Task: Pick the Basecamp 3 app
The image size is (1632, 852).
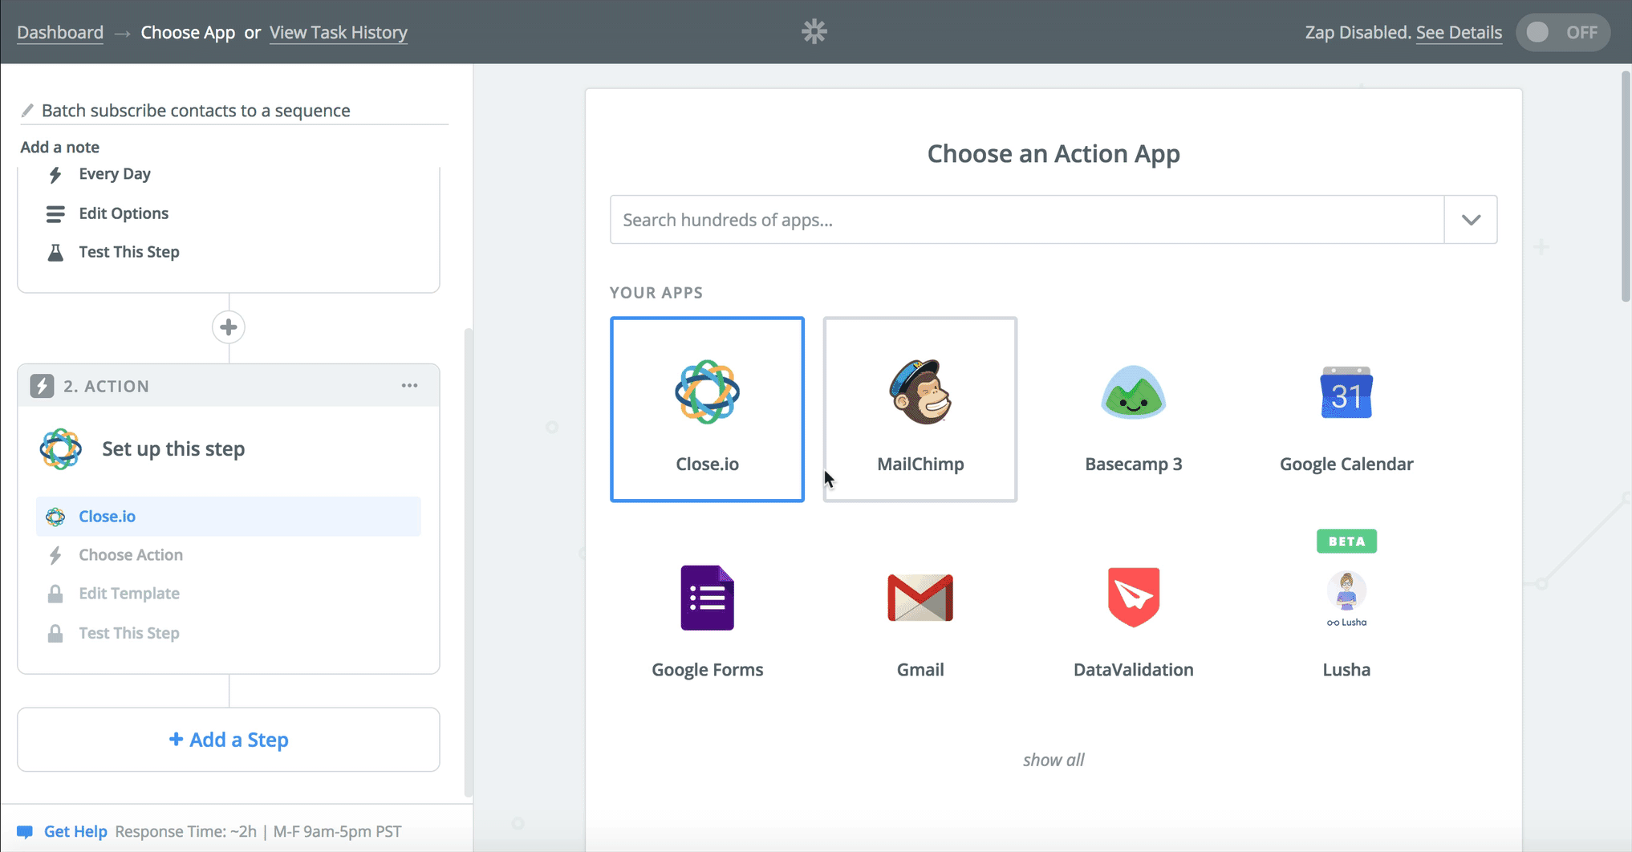Action: click(1133, 409)
